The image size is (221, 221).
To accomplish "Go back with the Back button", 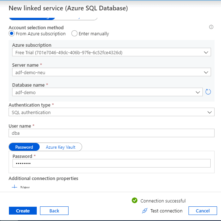I will pyautogui.click(x=54, y=211).
